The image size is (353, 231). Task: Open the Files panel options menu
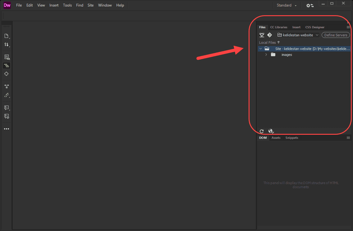click(348, 27)
